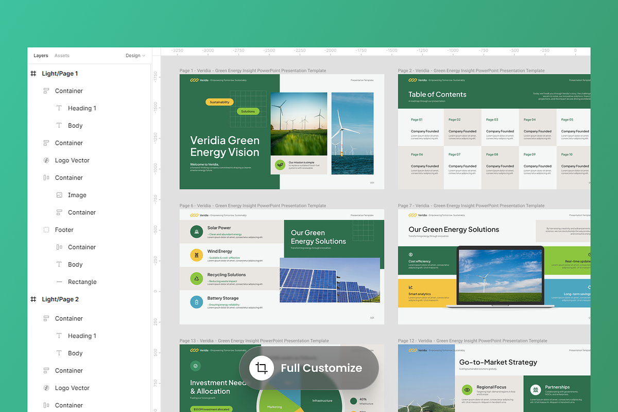
Task: Click the horizontal ruler at -2000
Action: (330, 51)
